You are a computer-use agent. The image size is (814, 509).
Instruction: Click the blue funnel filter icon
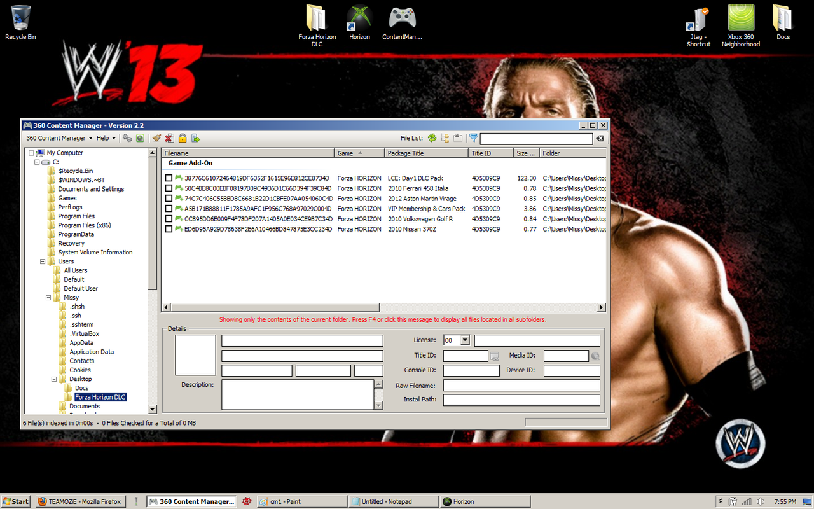473,138
